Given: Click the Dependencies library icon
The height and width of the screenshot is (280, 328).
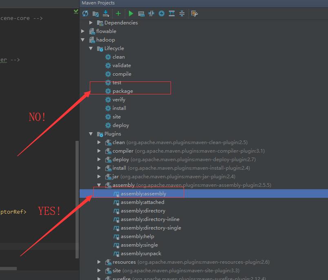Looking at the screenshot, I should coord(100,23).
